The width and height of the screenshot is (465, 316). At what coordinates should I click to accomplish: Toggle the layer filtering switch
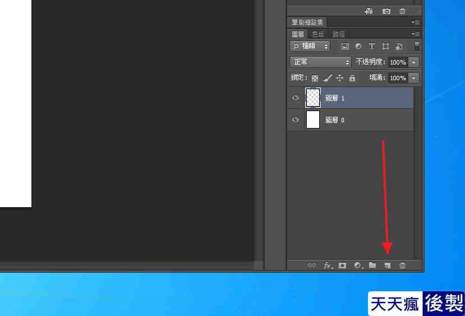click(x=417, y=46)
